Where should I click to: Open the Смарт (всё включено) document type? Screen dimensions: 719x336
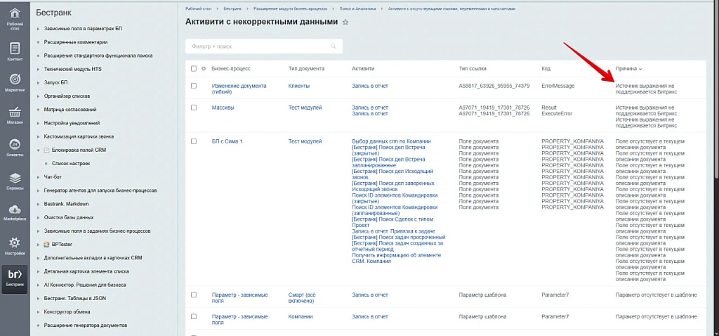tap(302, 297)
